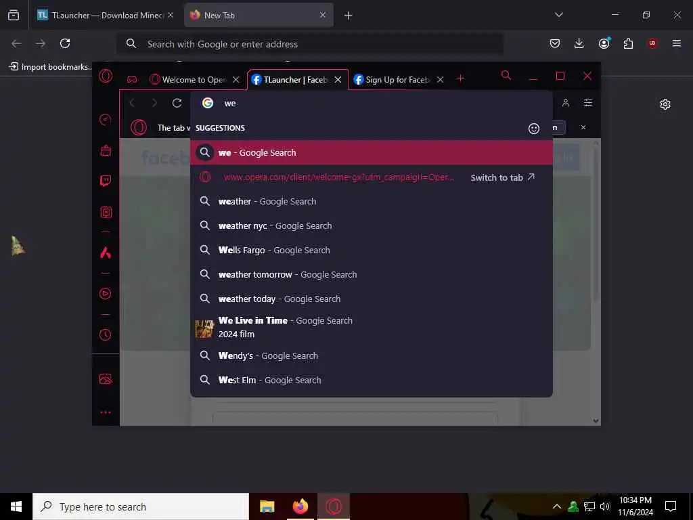The height and width of the screenshot is (520, 693).
Task: Open Windows Start menu
Action: coord(16,506)
